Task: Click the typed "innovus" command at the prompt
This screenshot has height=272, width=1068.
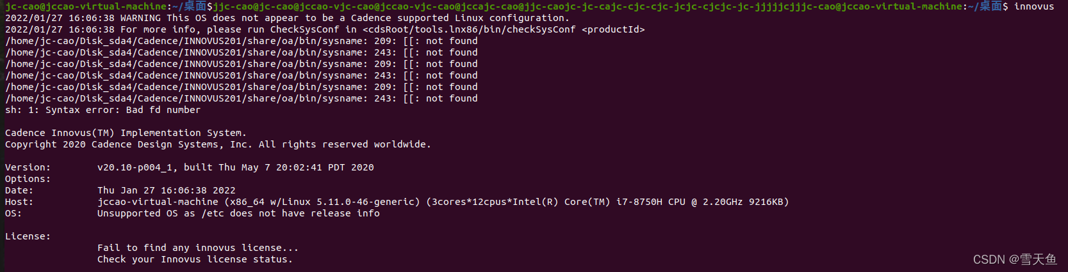Action: tap(1034, 6)
